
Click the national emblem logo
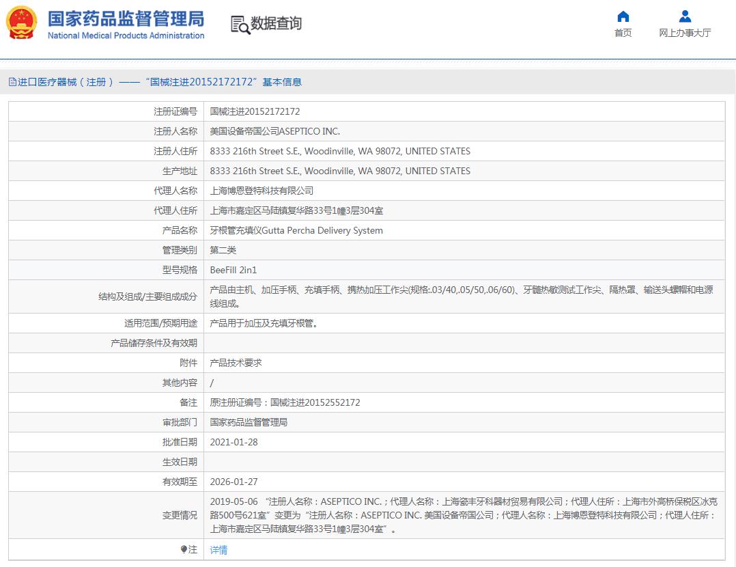coord(22,23)
